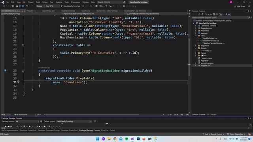The height and width of the screenshot is (142, 253).
Task: Start debugging with the green play button
Action: point(62,6)
